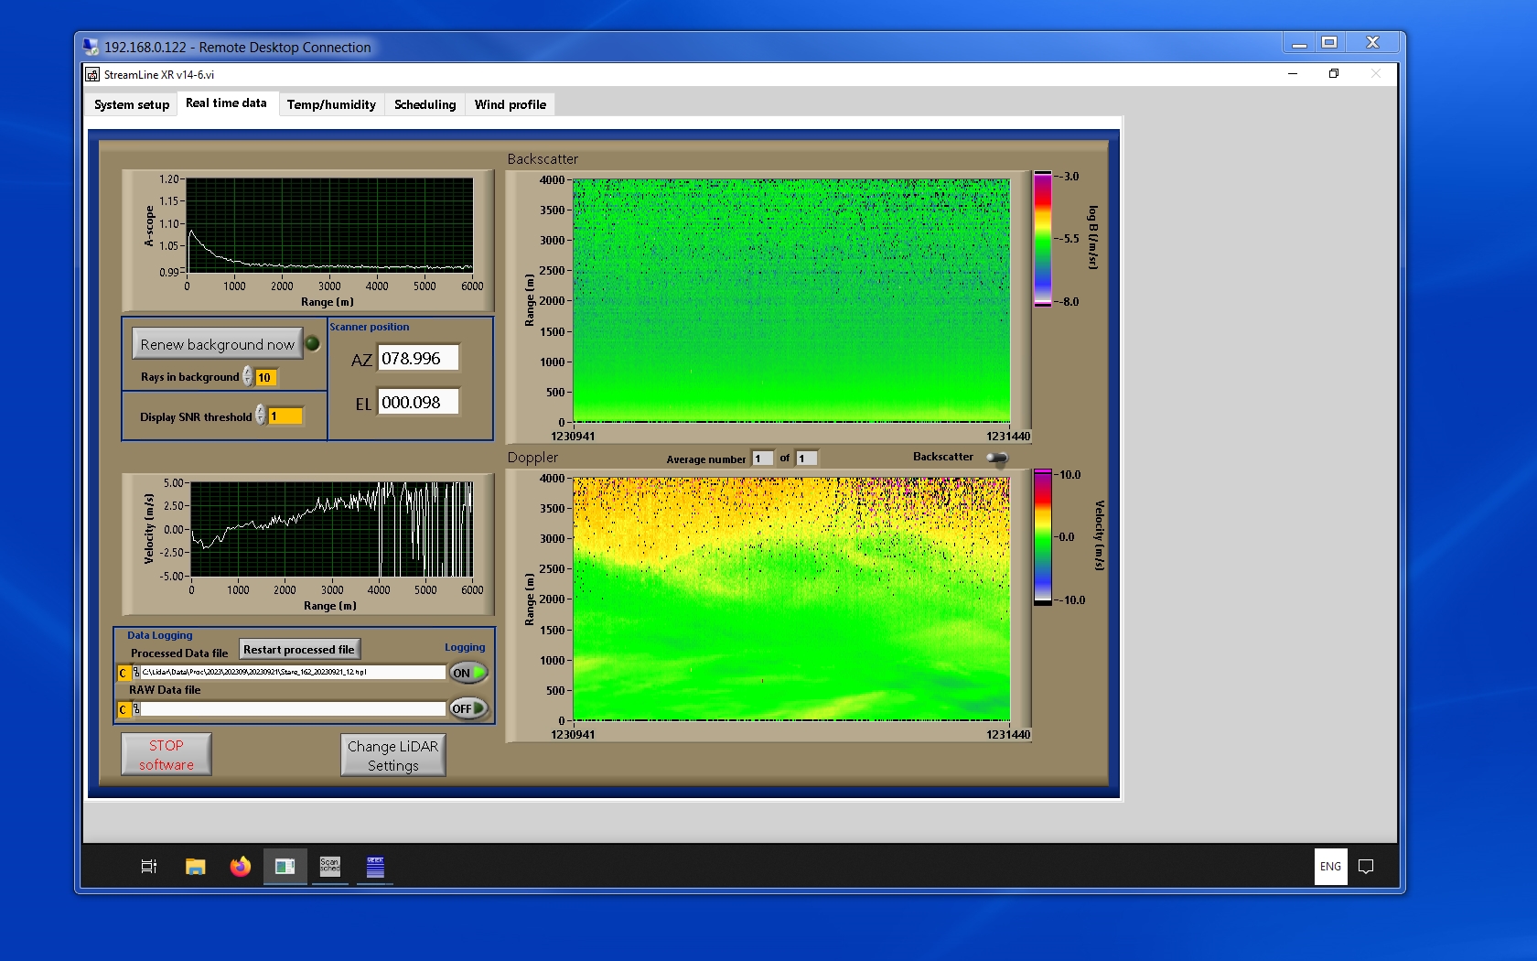
Task: Open the Scan scheduler taskbar app
Action: coord(329,866)
